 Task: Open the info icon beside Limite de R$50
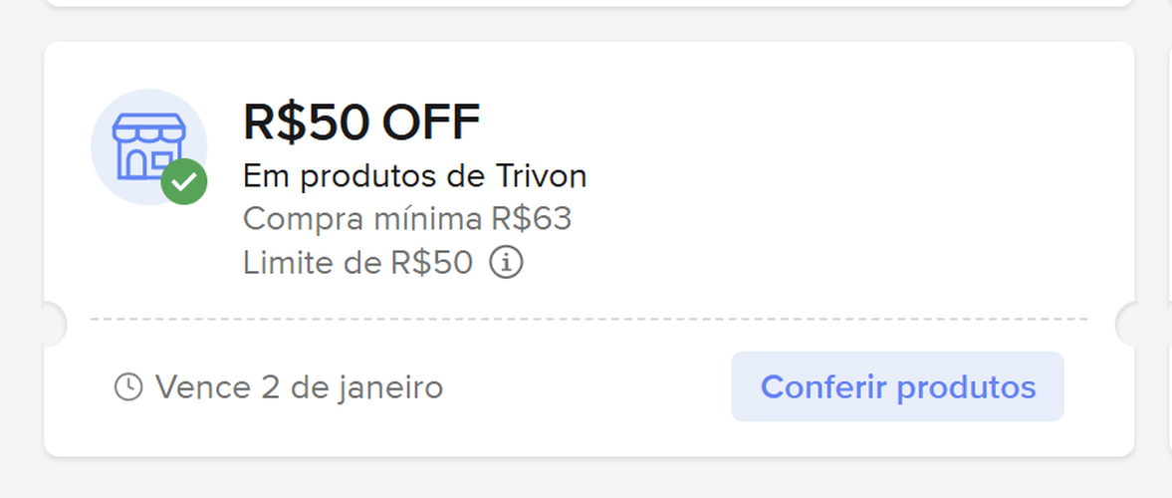click(x=507, y=263)
